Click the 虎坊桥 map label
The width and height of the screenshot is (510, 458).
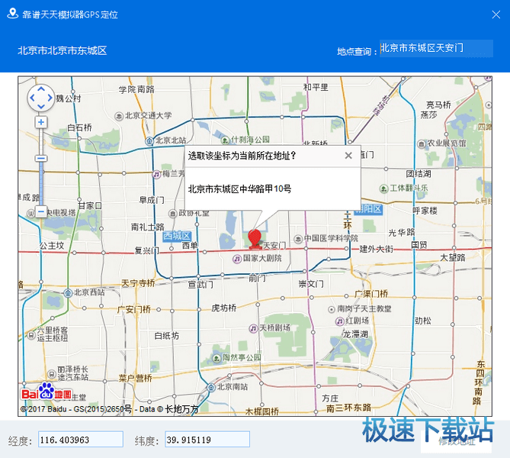click(x=224, y=308)
